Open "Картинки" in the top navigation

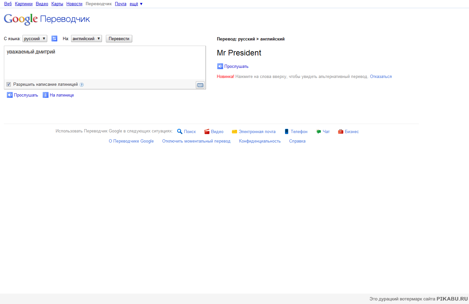coord(24,4)
